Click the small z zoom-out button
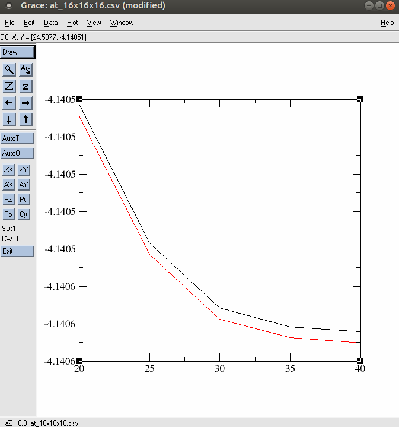399x427 pixels. click(25, 86)
